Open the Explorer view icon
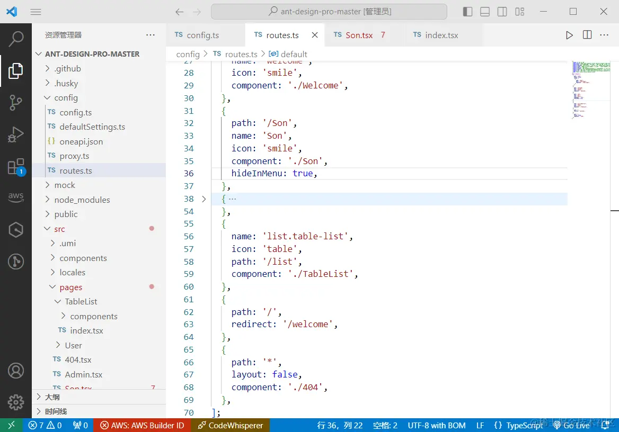Screen dimensions: 619x432 tap(16, 70)
